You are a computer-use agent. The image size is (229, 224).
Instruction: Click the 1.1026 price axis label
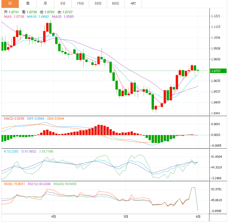click(216, 38)
